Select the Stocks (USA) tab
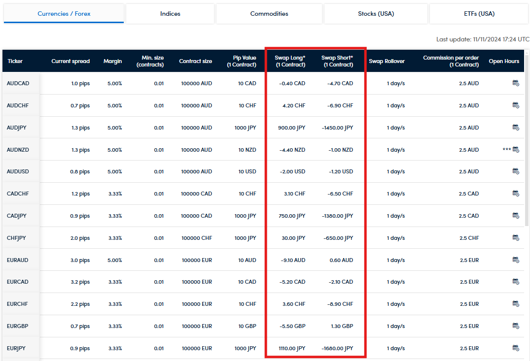The width and height of the screenshot is (530, 361). [x=376, y=14]
